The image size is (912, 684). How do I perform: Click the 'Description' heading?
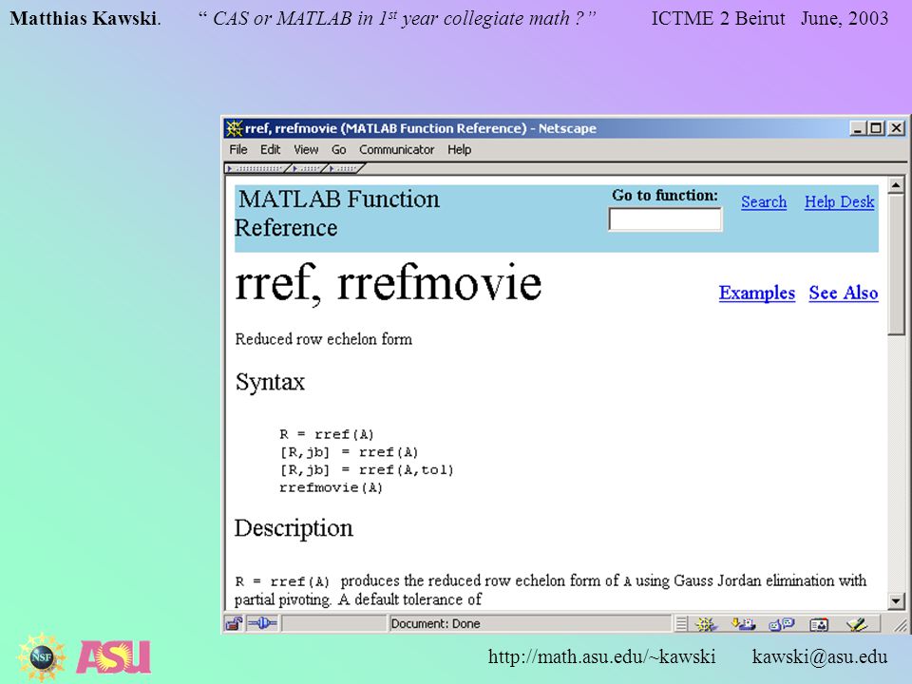pyautogui.click(x=294, y=528)
